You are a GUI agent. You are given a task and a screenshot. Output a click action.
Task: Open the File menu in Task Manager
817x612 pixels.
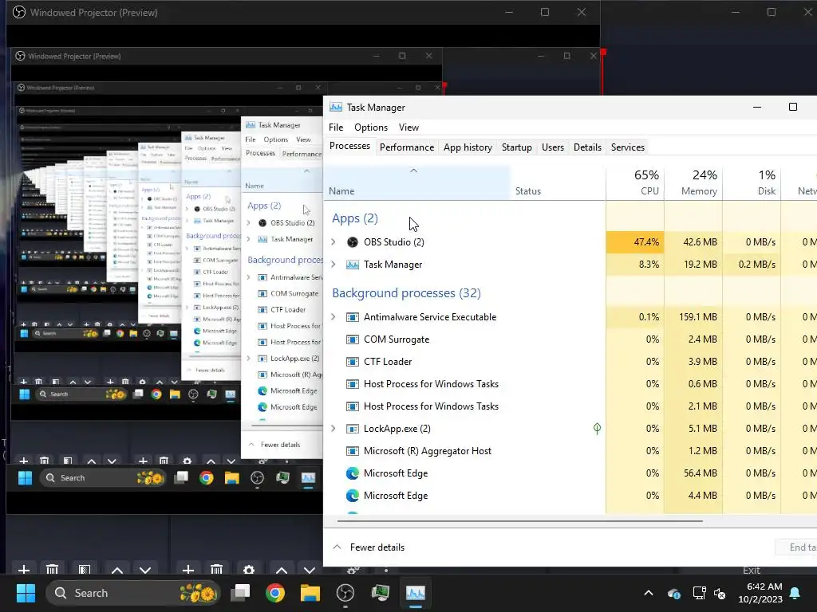[336, 127]
